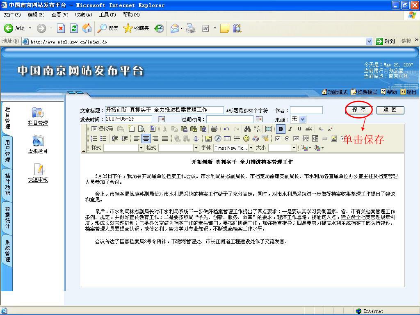Toggle center alignment
This screenshot has width=420, height=315.
point(146,138)
